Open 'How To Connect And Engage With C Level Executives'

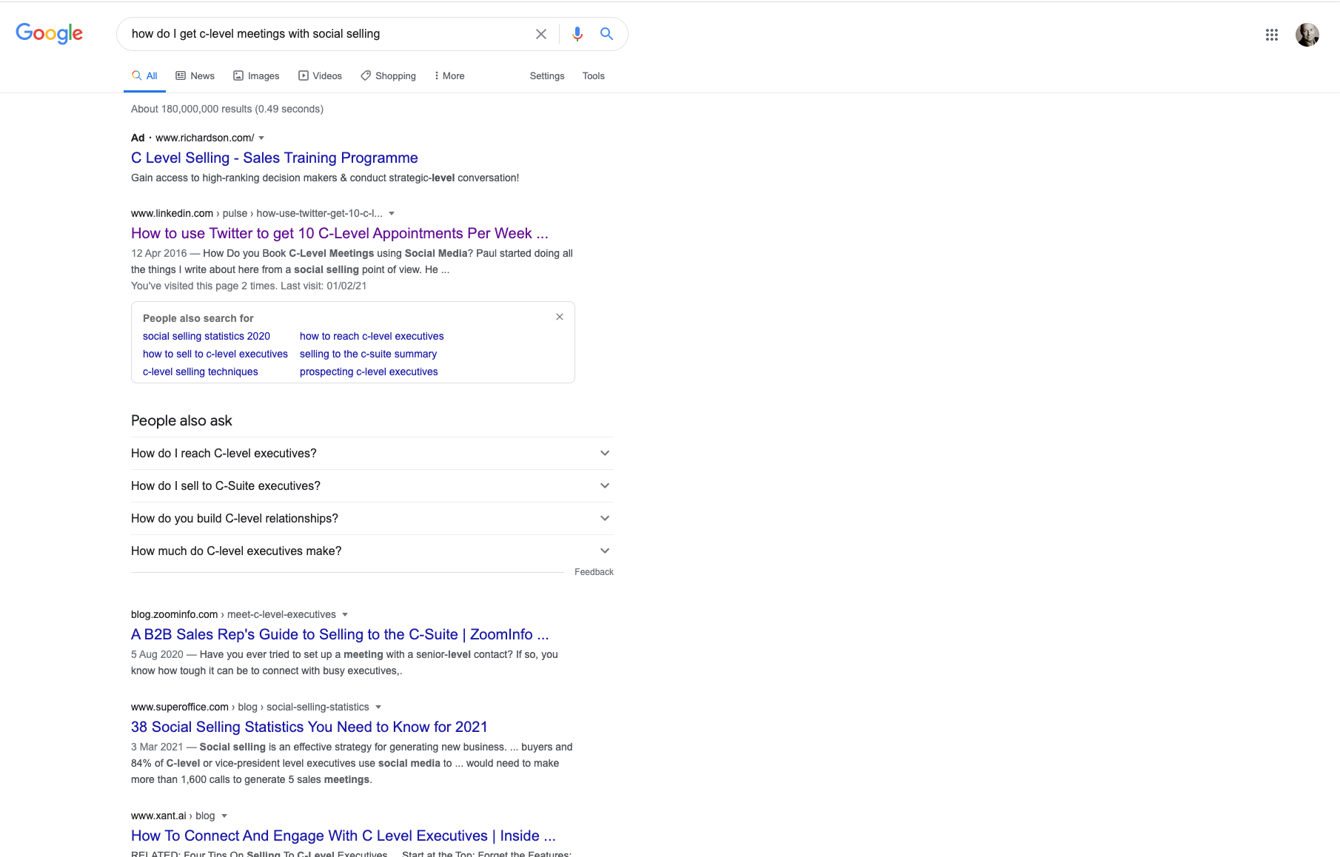coord(344,836)
